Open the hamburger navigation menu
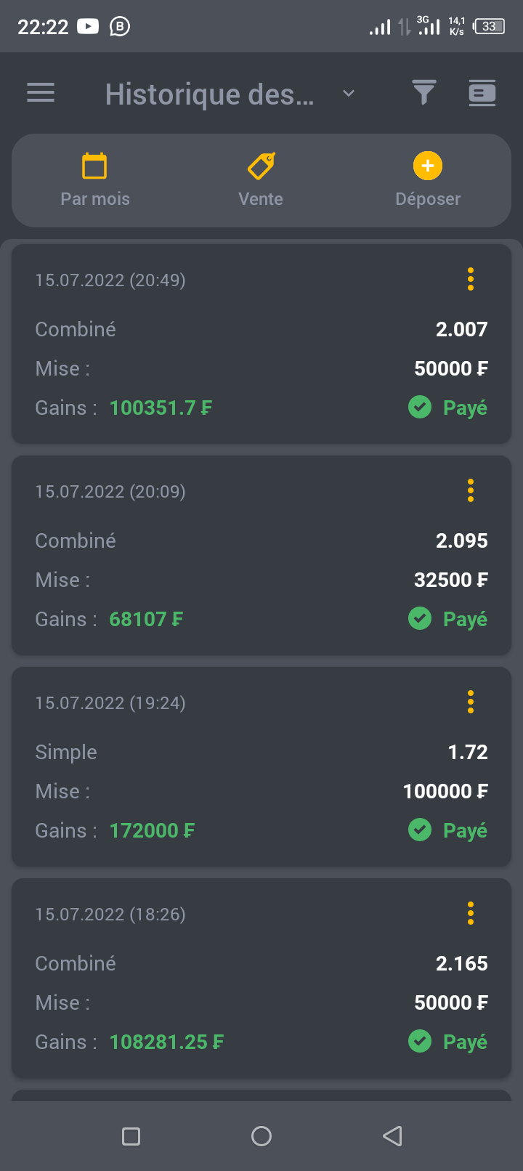Image resolution: width=523 pixels, height=1171 pixels. coord(41,93)
